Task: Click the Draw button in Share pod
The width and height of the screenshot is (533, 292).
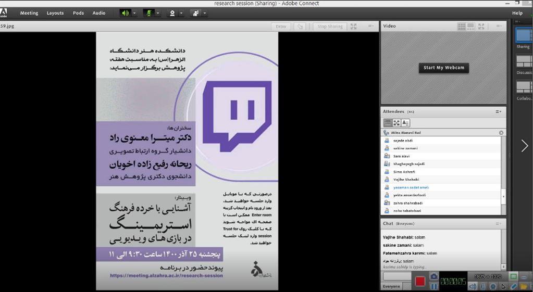Action: (x=281, y=27)
